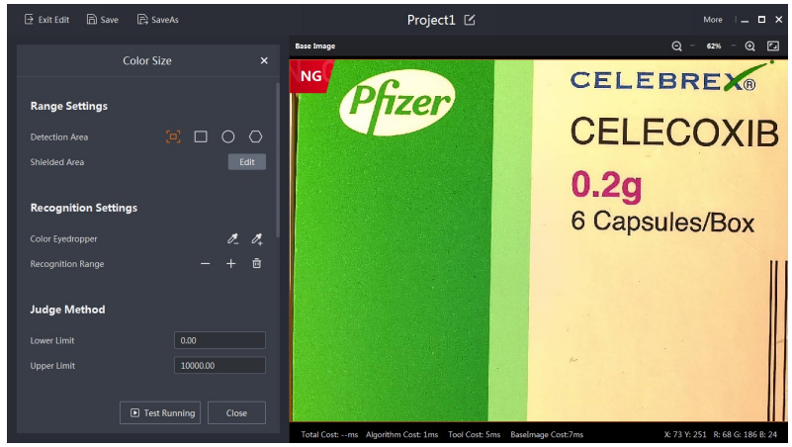Click the NG result badge

click(x=310, y=76)
